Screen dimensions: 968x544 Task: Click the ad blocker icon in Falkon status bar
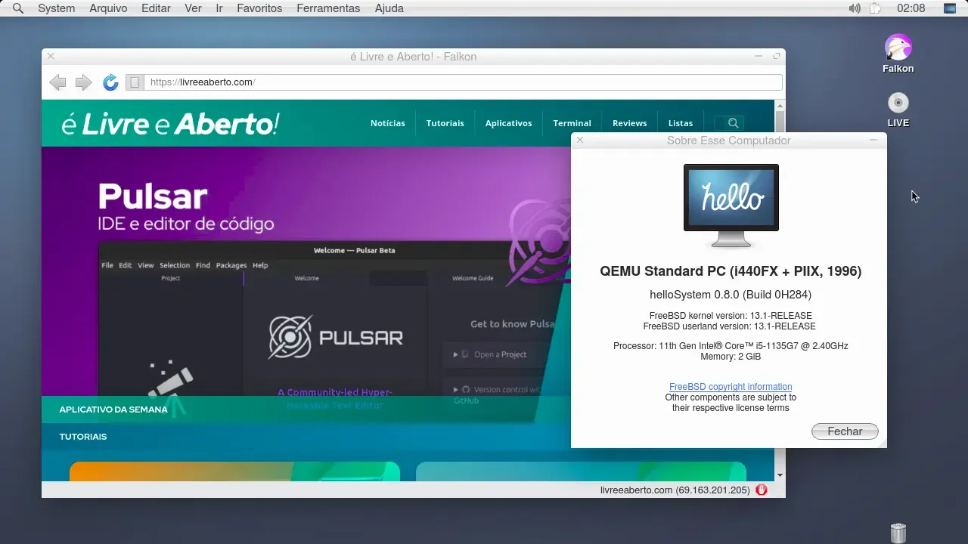point(762,490)
